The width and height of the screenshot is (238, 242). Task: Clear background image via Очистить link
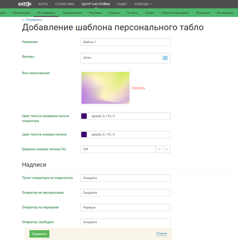coord(138,88)
